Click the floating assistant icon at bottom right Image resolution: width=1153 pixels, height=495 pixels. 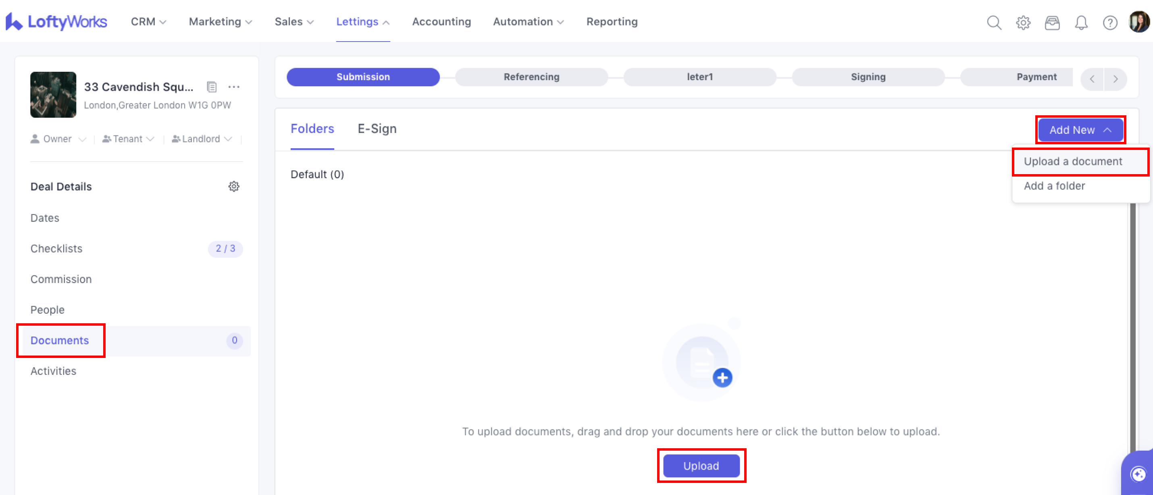(x=1138, y=474)
